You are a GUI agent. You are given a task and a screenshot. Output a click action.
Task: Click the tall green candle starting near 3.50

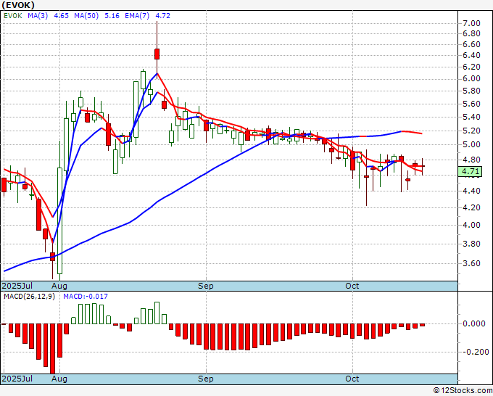59,220
